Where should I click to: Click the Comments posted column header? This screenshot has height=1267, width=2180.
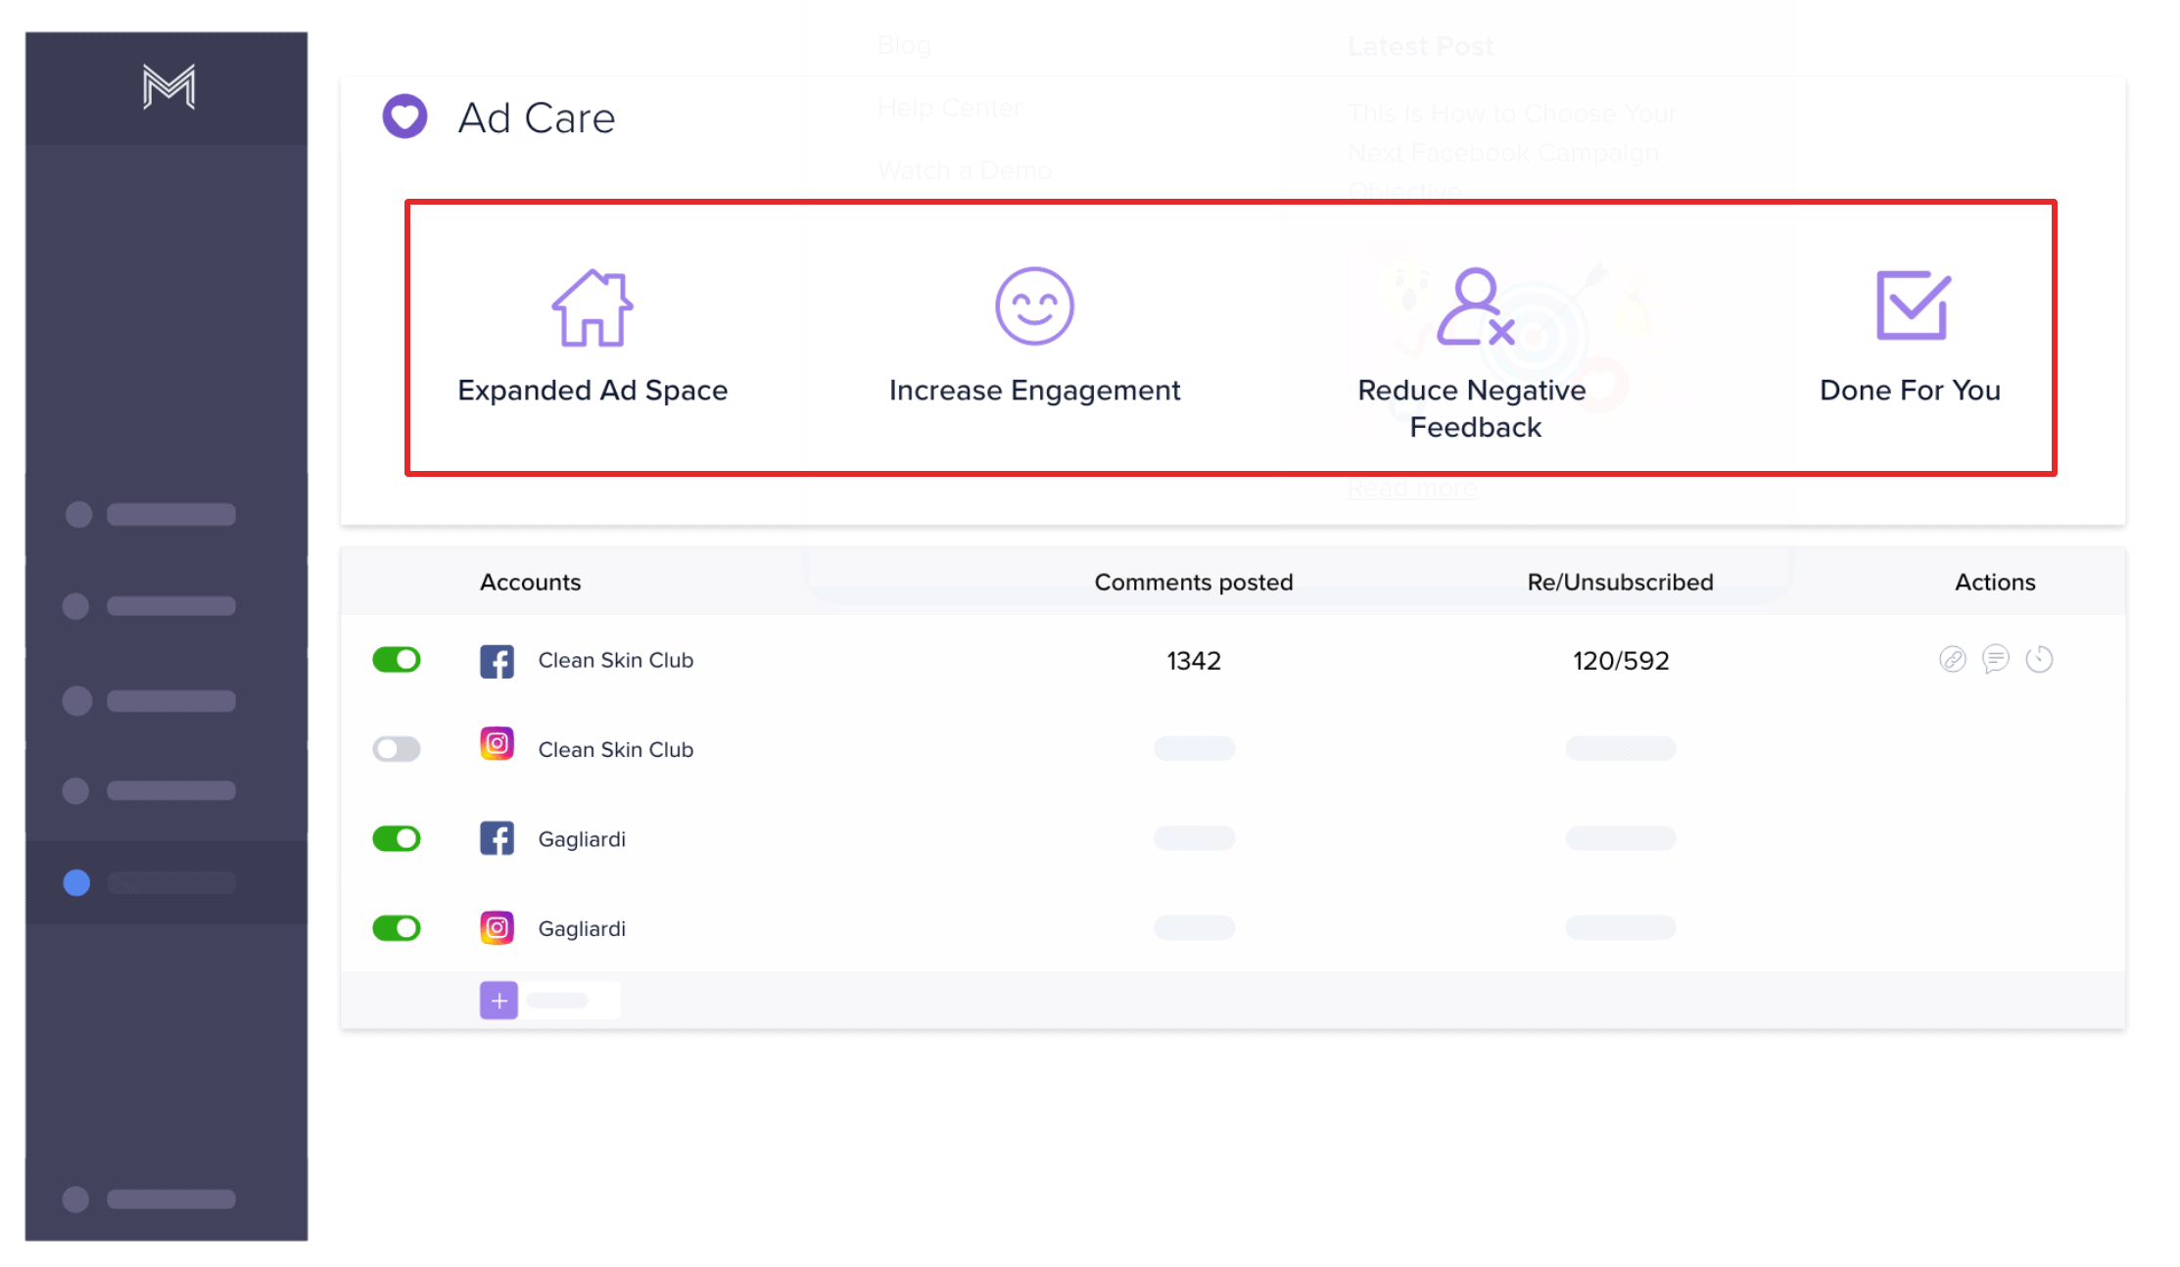tap(1193, 582)
